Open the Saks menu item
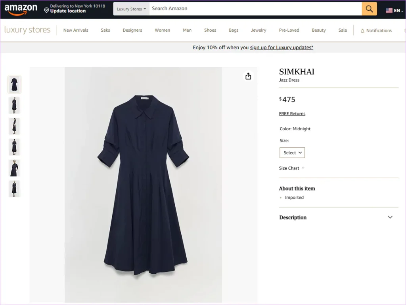Viewport: 406px width, 305px height. tap(105, 30)
